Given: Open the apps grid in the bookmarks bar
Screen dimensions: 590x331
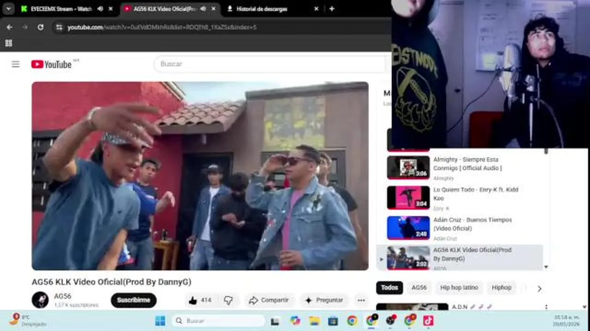Looking at the screenshot, I should 8,43.
